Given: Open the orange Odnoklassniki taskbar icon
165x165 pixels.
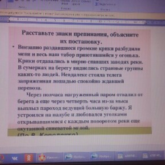Looking at the screenshot, I should [29, 158].
